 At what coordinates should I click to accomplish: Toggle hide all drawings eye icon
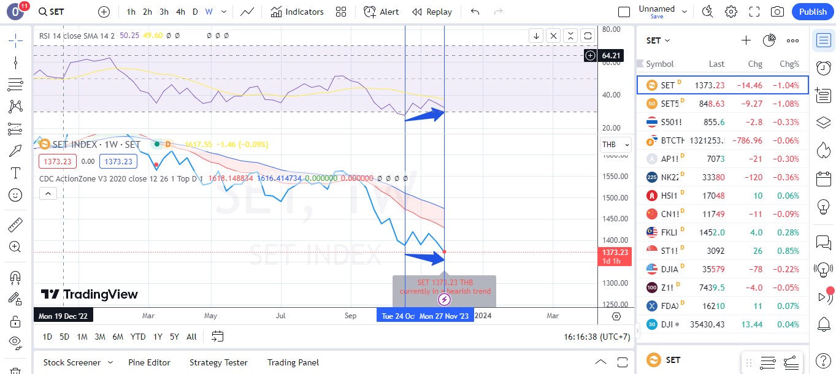point(15,342)
